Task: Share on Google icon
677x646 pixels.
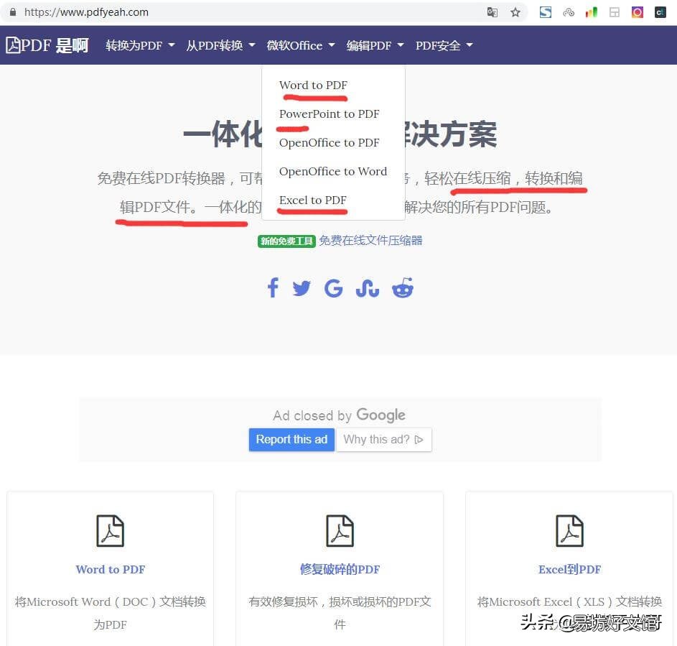Action: coord(333,288)
